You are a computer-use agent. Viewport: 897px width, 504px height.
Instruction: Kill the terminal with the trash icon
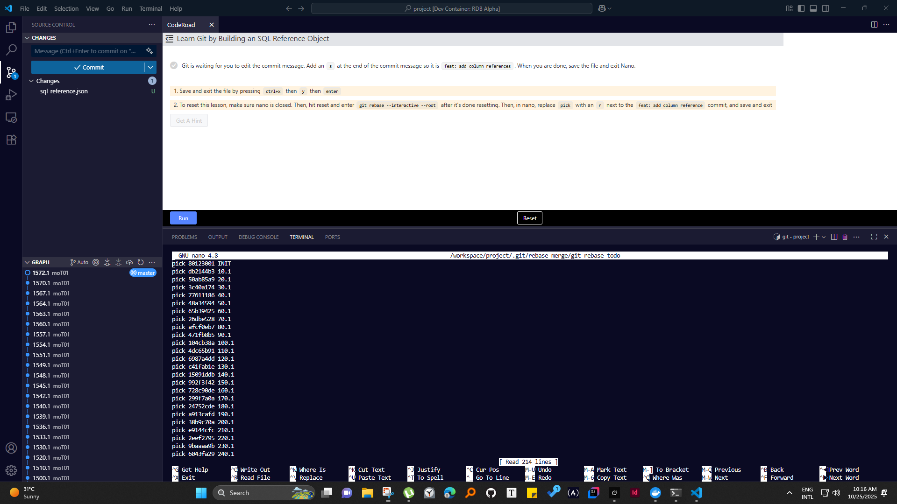845,237
